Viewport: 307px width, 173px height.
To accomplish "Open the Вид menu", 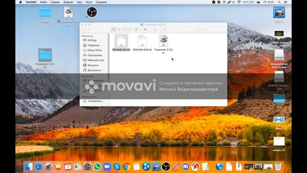I will (80, 2).
